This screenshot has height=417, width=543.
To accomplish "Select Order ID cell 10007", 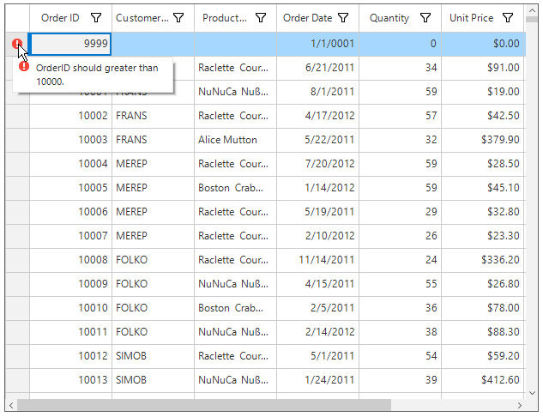I will pos(70,236).
